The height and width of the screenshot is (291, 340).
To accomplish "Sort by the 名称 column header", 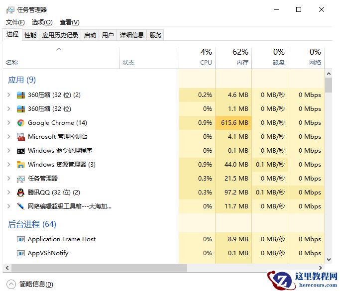I will point(61,58).
